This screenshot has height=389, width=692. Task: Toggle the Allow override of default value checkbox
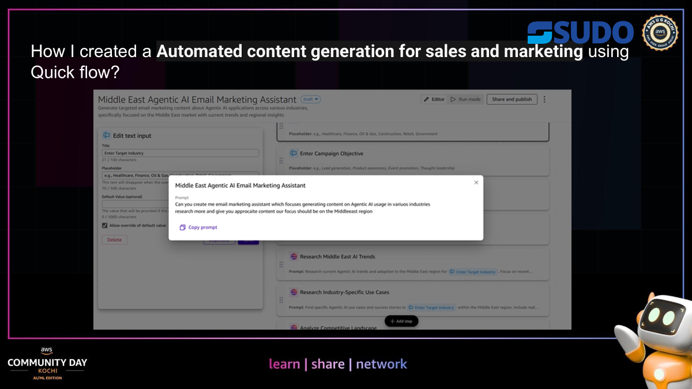click(105, 225)
